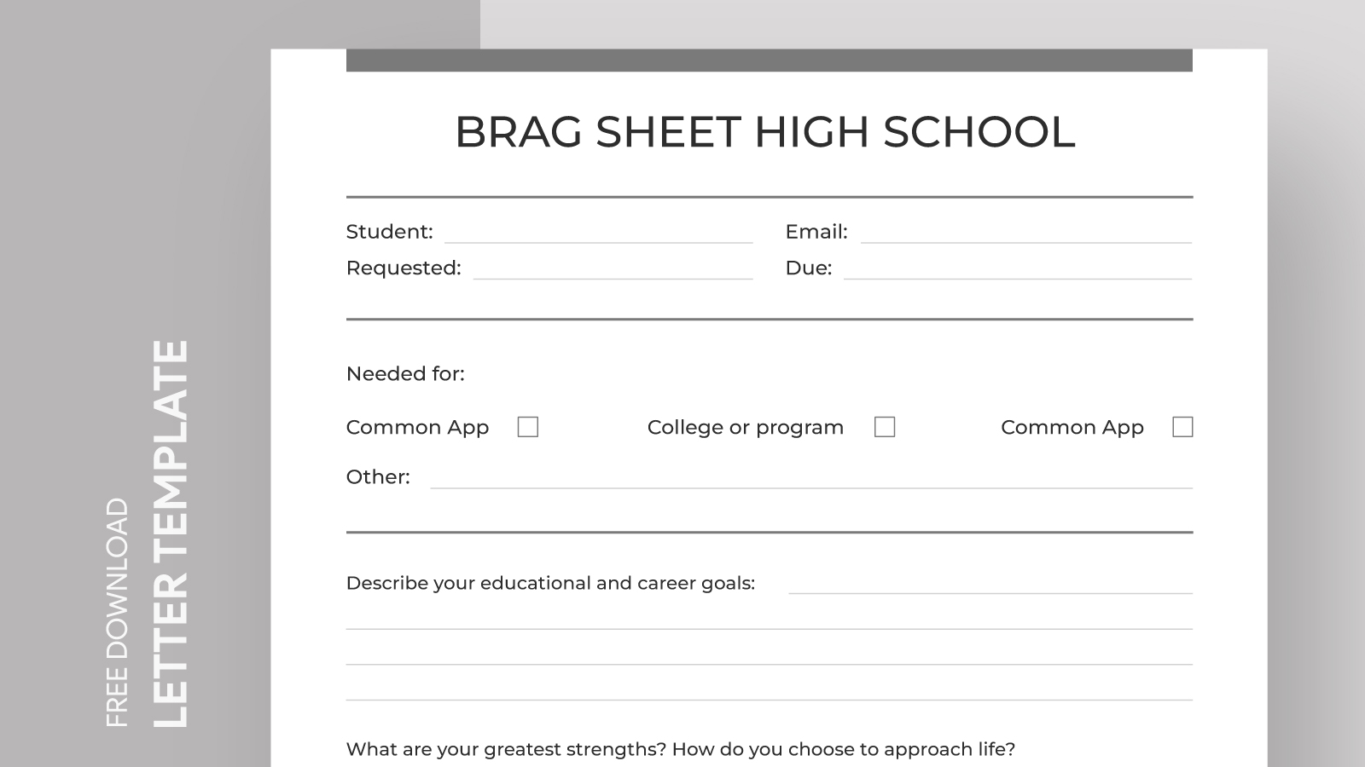Click the greatest strengths question text
The height and width of the screenshot is (767, 1365).
click(x=680, y=750)
